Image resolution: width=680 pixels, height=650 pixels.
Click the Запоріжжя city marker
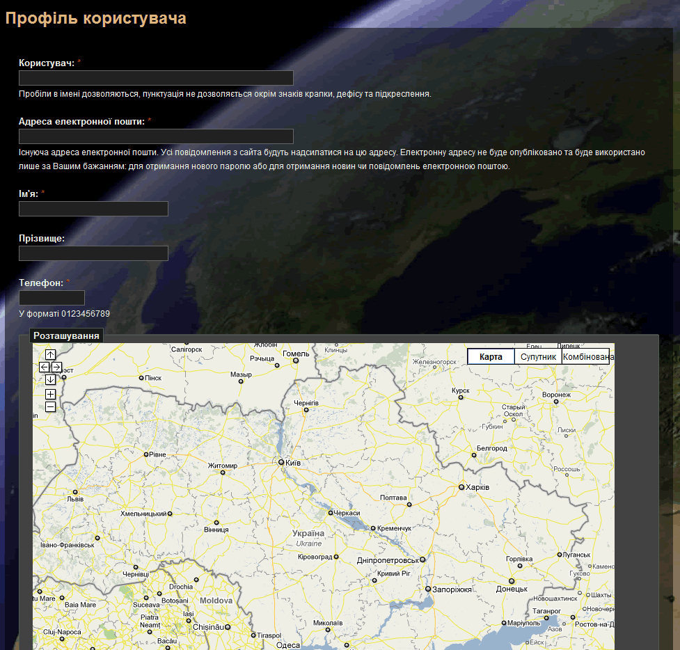click(x=427, y=589)
